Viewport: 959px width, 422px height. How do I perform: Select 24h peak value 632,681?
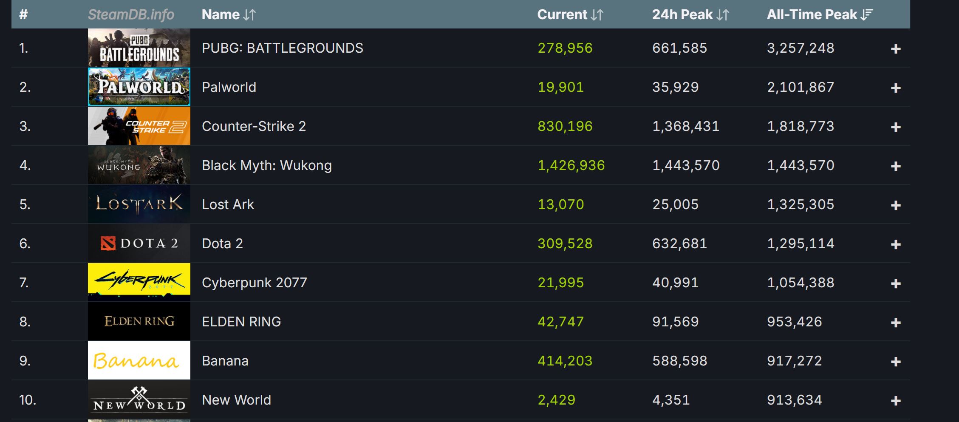click(x=679, y=244)
